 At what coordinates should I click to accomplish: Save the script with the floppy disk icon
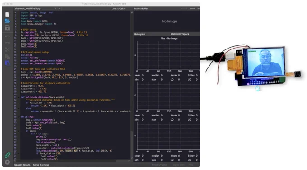click(x=7, y=28)
